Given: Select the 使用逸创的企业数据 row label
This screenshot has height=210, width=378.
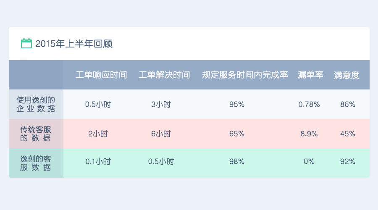Looking at the screenshot, I should tap(36, 104).
